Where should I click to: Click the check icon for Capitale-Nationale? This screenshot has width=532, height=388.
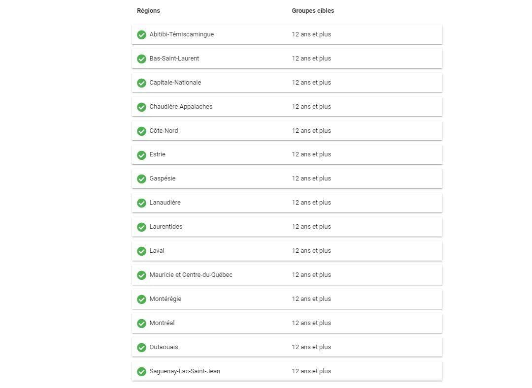click(x=141, y=83)
